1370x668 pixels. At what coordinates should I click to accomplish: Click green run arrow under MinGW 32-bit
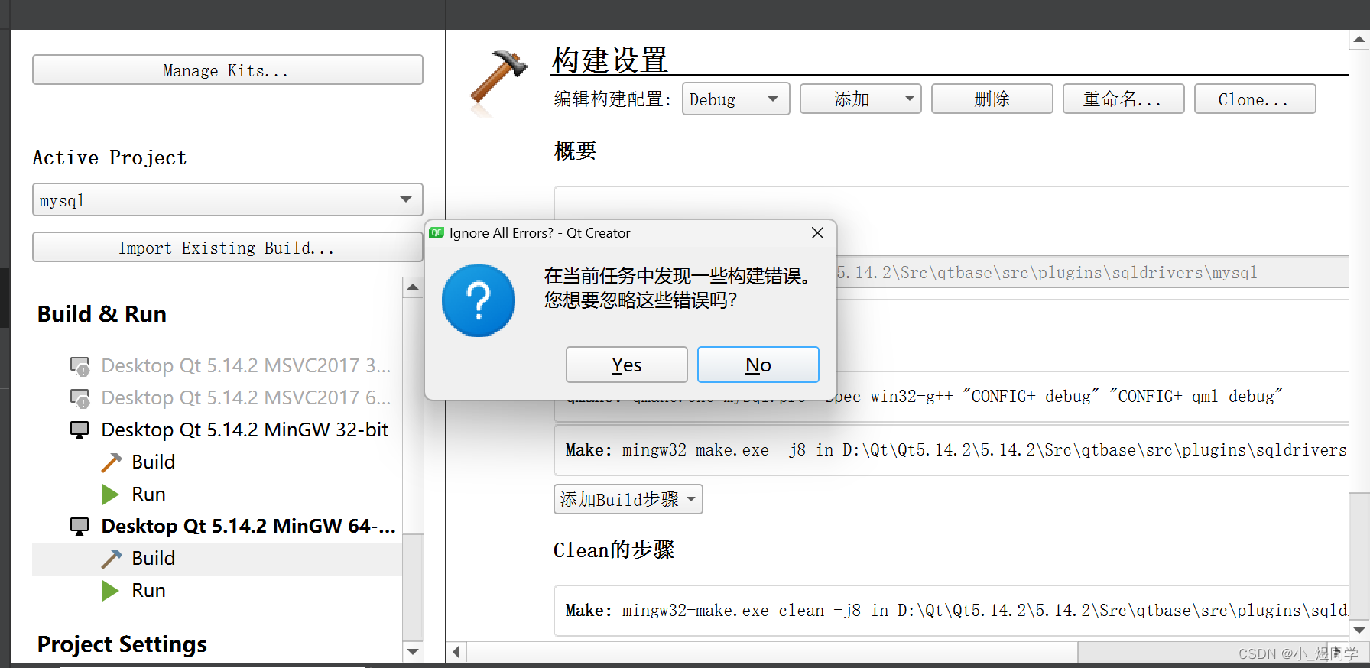pyautogui.click(x=111, y=495)
